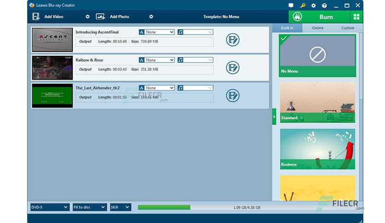Click the Leawo Blu-ray Creator app icon
This screenshot has height=223, width=385.
tap(32, 5)
